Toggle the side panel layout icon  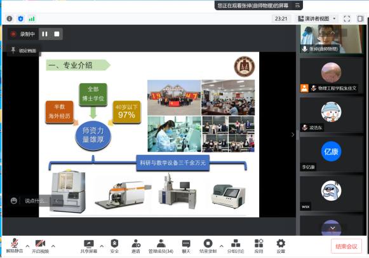click(x=360, y=18)
